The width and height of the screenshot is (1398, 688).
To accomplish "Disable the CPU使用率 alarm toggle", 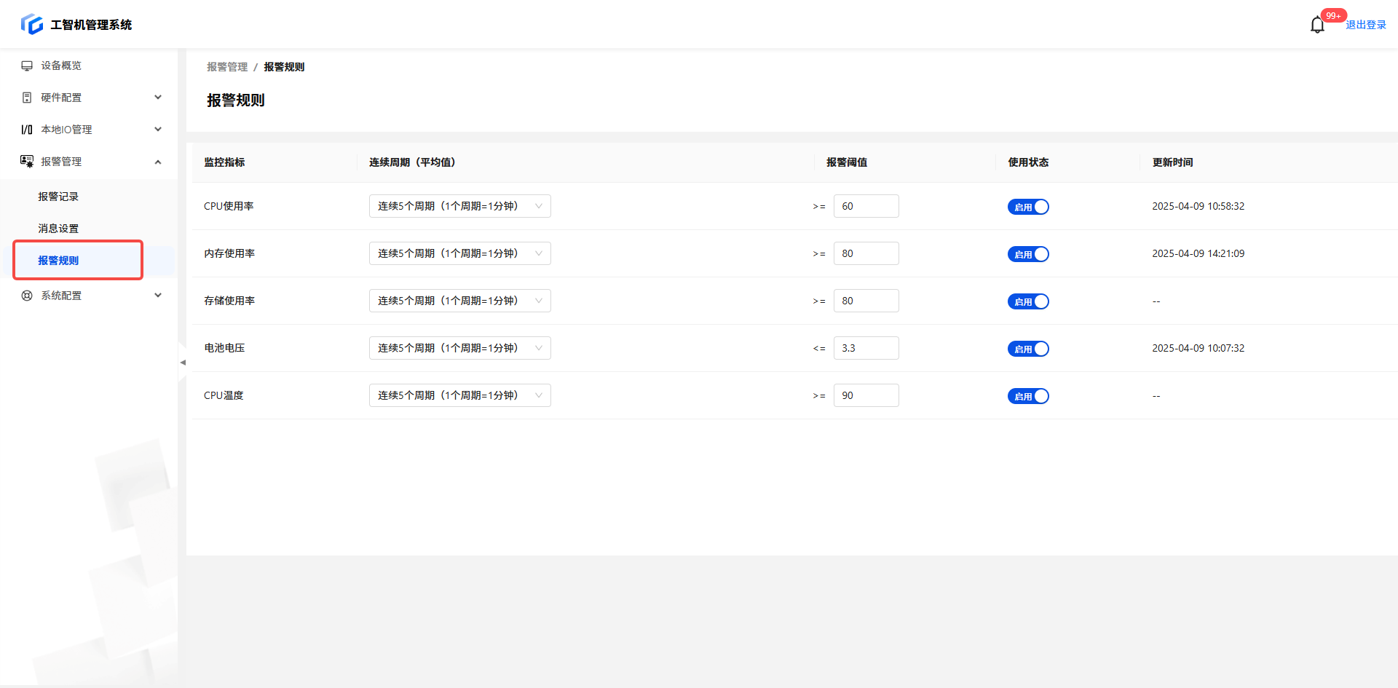I will pos(1027,207).
